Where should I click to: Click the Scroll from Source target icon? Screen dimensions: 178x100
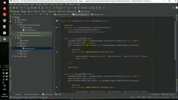41,14
